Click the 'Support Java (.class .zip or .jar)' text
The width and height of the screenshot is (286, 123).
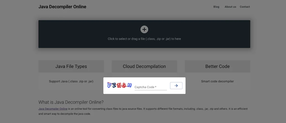coord(71,81)
